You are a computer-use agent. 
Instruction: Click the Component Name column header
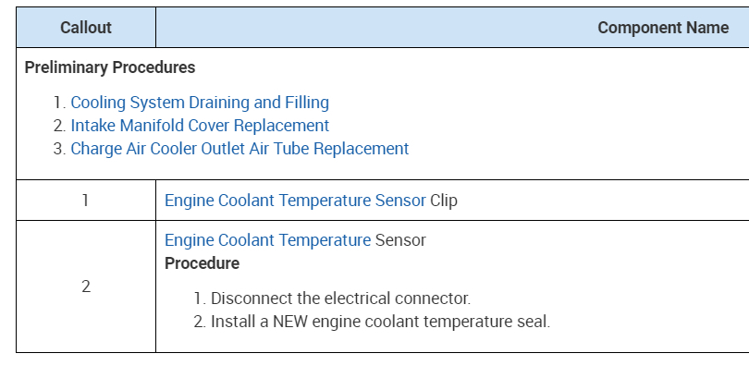(663, 28)
